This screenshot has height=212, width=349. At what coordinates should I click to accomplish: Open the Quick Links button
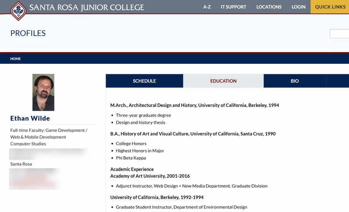(330, 7)
